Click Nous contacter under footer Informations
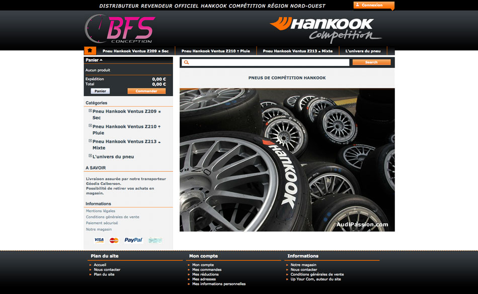 (304, 270)
